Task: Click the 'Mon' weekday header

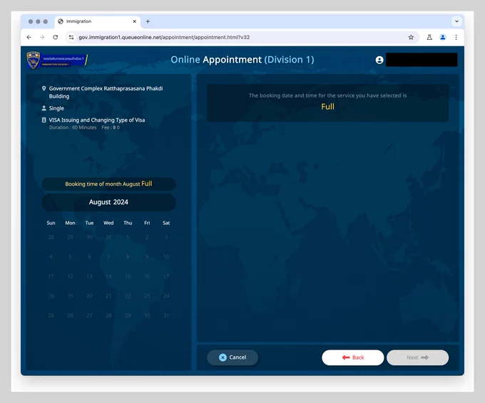Action: pyautogui.click(x=70, y=223)
